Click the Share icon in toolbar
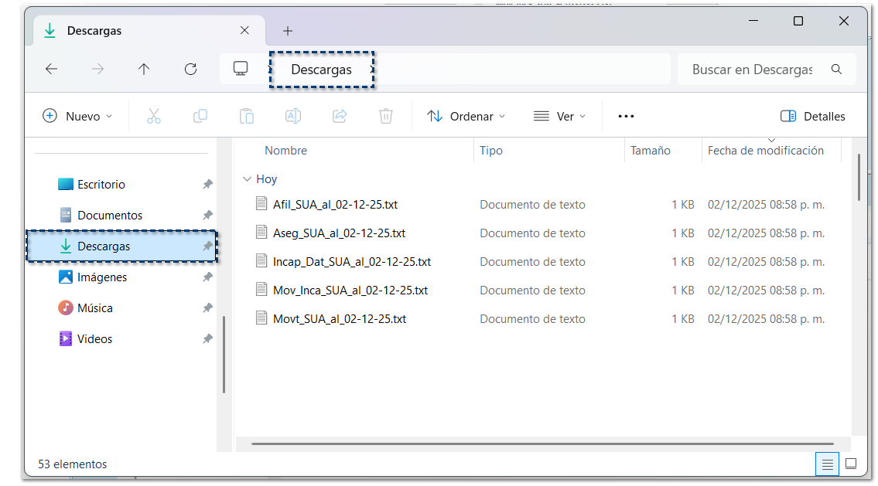 (x=339, y=116)
